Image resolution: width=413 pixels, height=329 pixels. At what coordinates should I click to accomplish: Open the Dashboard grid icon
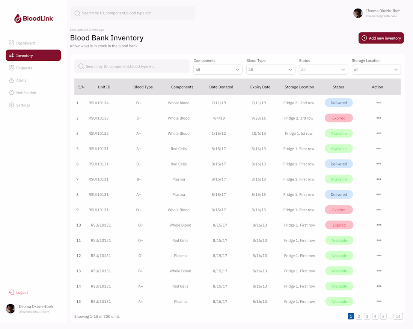pos(11,43)
